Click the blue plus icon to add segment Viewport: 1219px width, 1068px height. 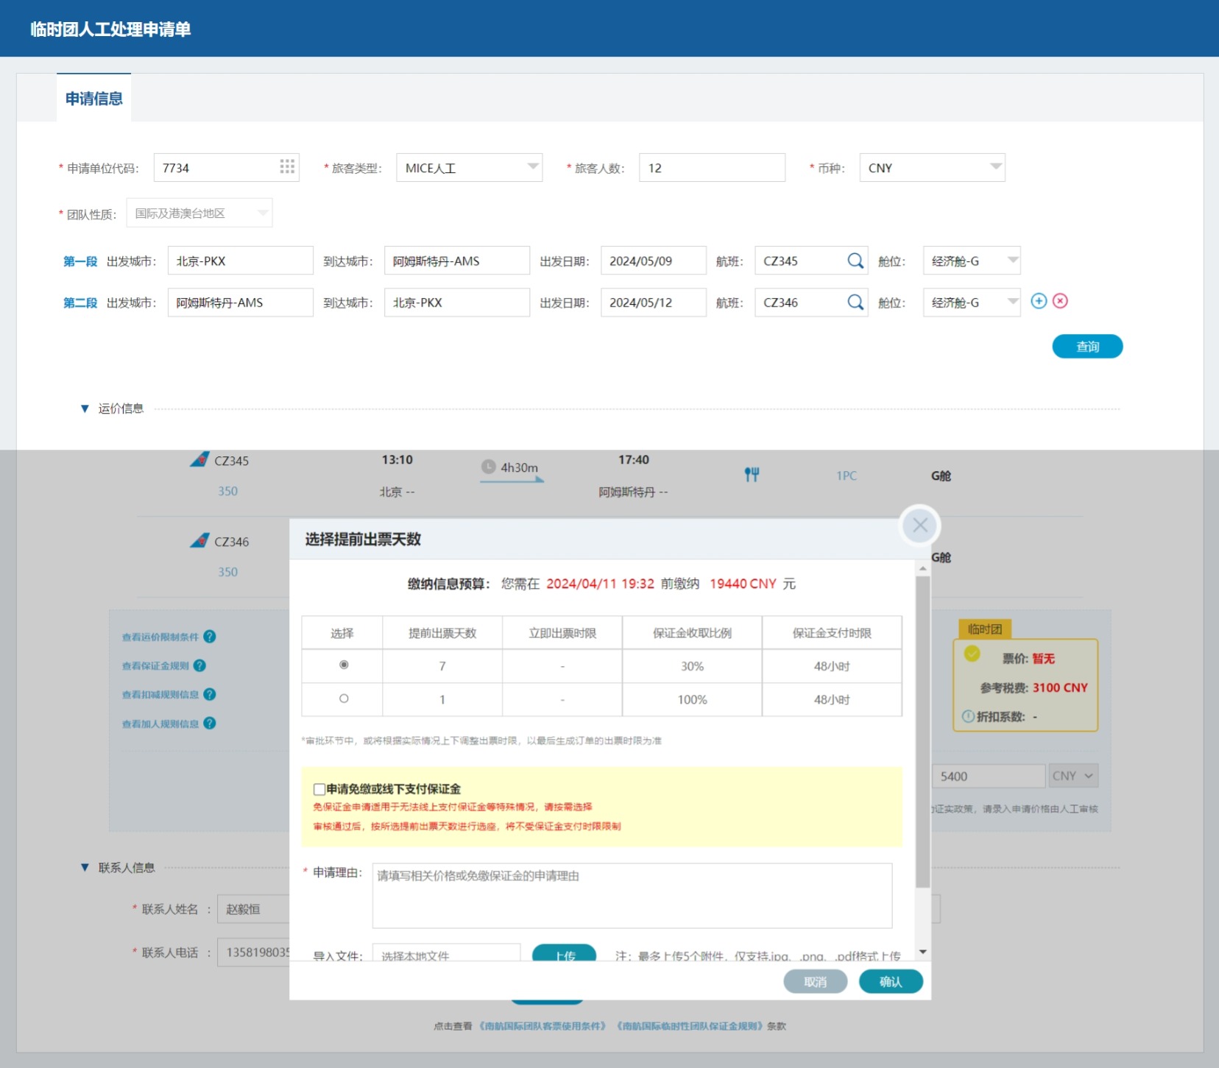(x=1039, y=301)
